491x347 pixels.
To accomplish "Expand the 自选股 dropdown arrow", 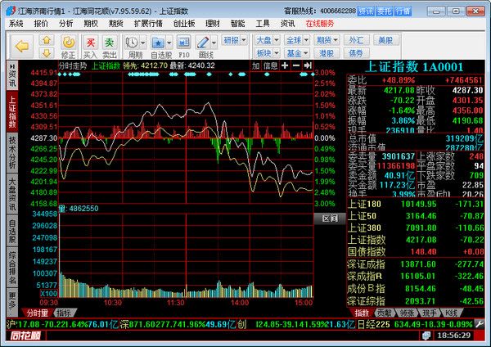I will coord(169,43).
